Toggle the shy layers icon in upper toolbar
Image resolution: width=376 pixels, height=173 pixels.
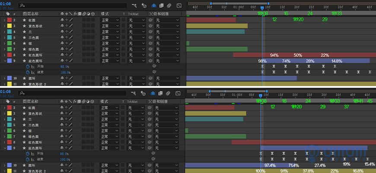click(154, 6)
